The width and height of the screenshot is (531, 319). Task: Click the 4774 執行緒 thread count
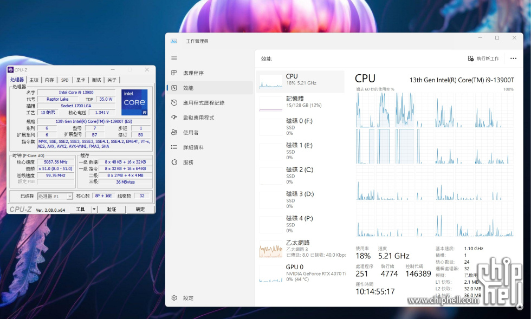[390, 274]
